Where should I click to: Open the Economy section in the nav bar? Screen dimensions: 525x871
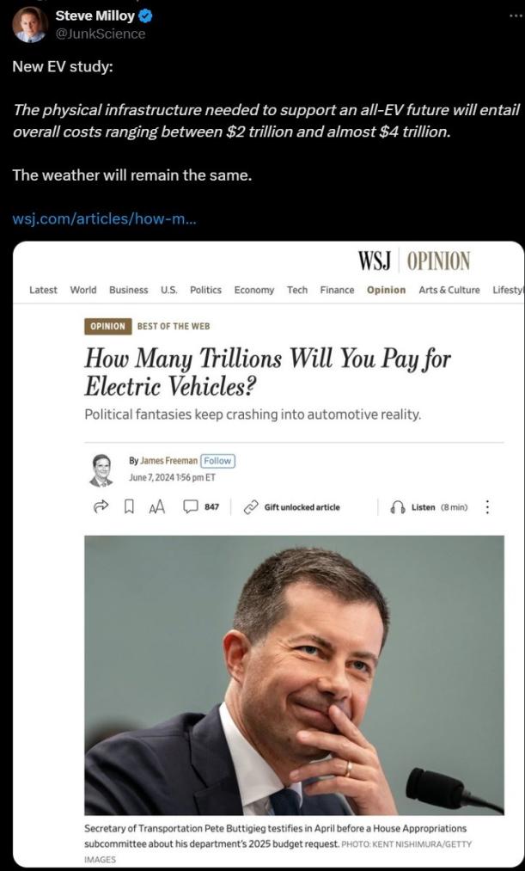click(254, 290)
